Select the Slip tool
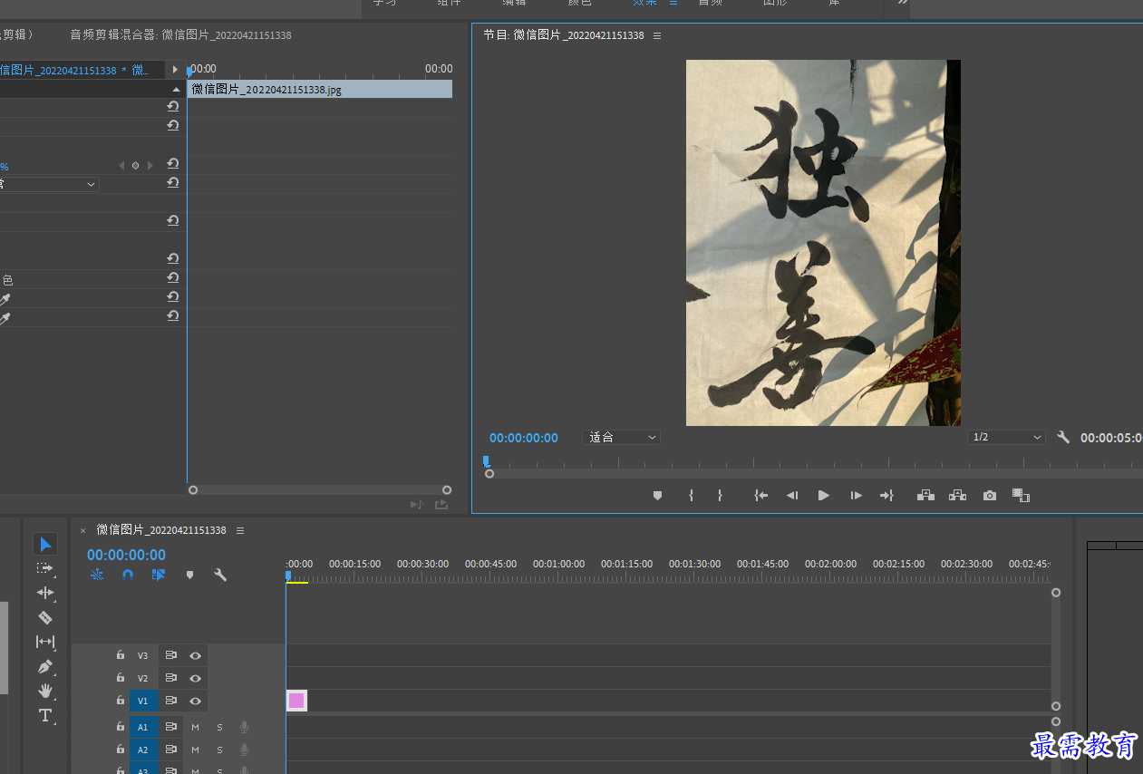Viewport: 1143px width, 774px height. click(x=45, y=642)
